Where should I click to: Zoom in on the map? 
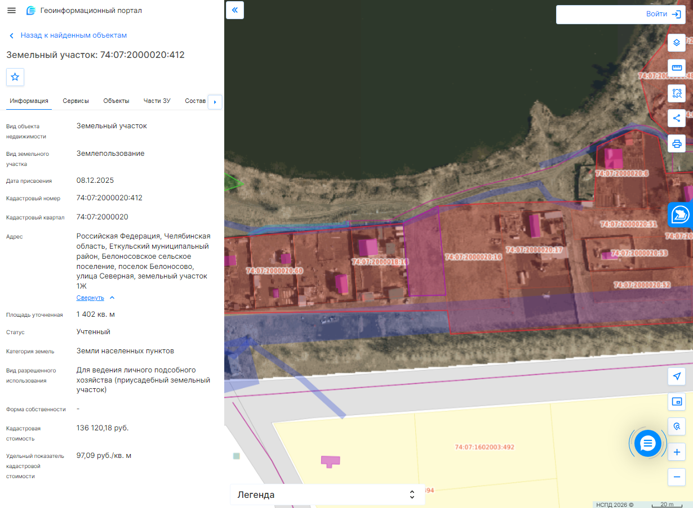[x=677, y=452]
